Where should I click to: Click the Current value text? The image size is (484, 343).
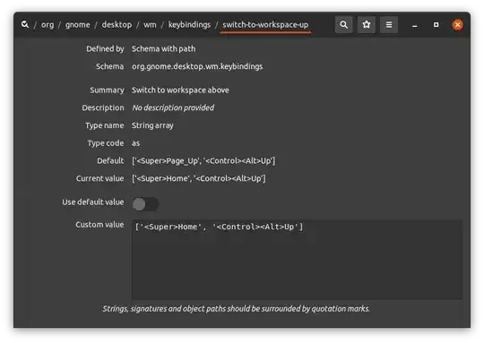tap(198, 178)
